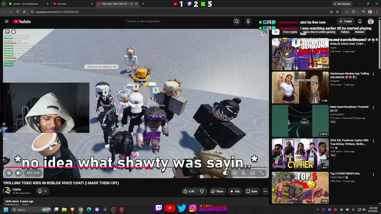The image size is (381, 214).
Task: Open the Meta Quest Broadcast video thumbnail
Action: point(300,121)
